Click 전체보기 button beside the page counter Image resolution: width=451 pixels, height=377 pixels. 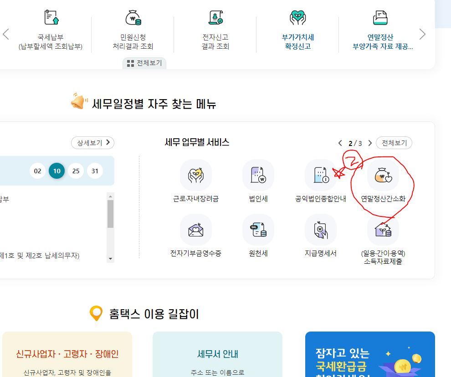coord(394,143)
